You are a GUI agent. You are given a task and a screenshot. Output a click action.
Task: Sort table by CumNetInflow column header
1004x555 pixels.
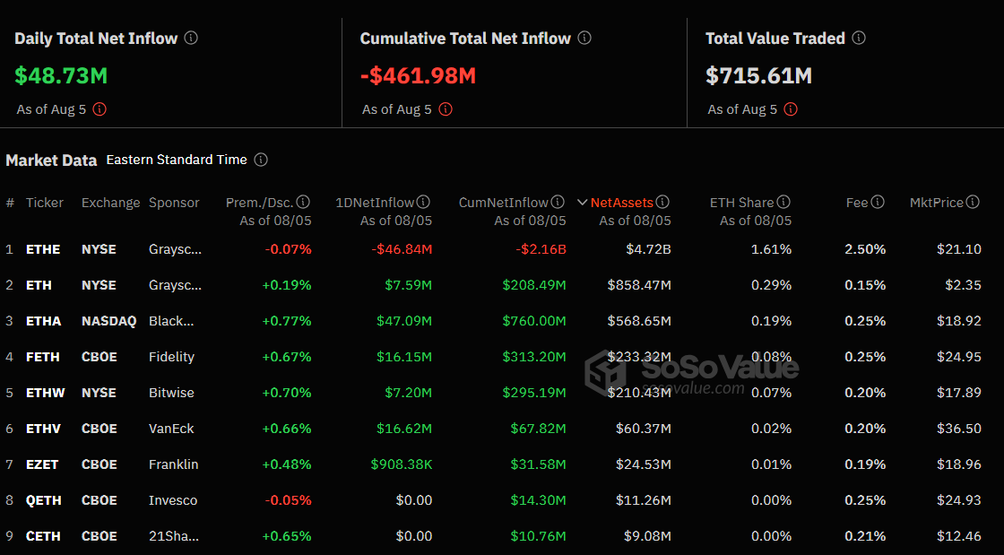coord(503,203)
